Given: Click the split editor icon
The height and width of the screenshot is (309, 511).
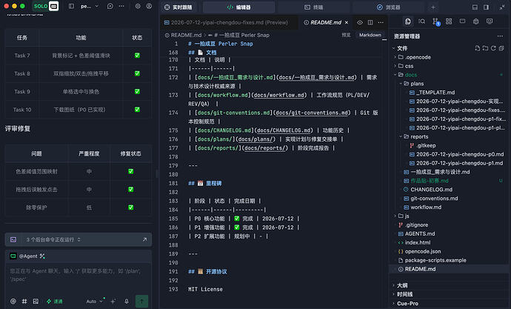Looking at the screenshot, I should tap(370, 22).
